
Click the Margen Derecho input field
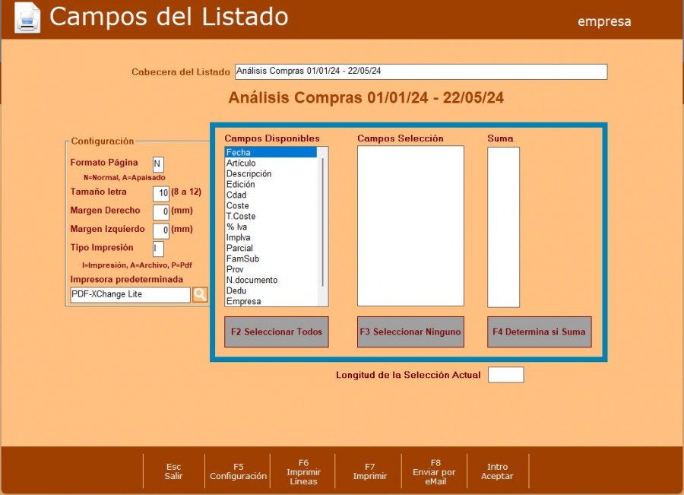(x=160, y=212)
